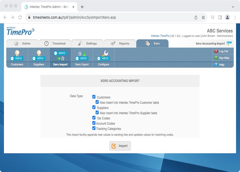Toggle insert into TimePro Customer table
240x172 pixels.
point(97,102)
